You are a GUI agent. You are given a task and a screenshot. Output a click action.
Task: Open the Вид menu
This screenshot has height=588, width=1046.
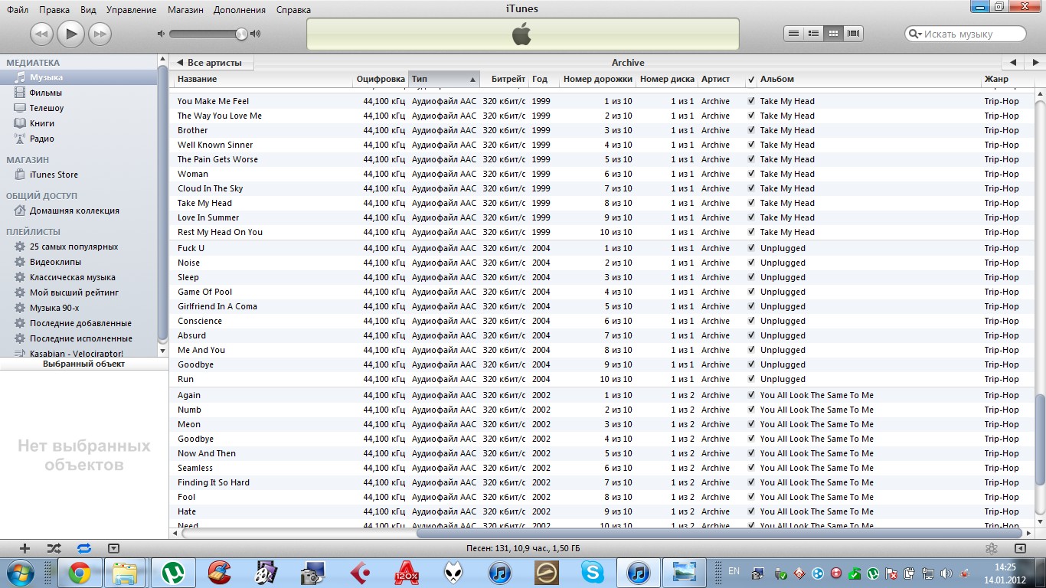click(x=88, y=10)
